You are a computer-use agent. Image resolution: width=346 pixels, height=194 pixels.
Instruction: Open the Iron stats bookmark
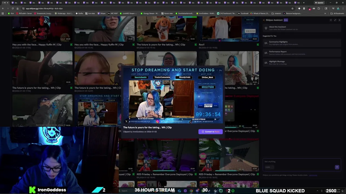pyautogui.click(x=90, y=13)
